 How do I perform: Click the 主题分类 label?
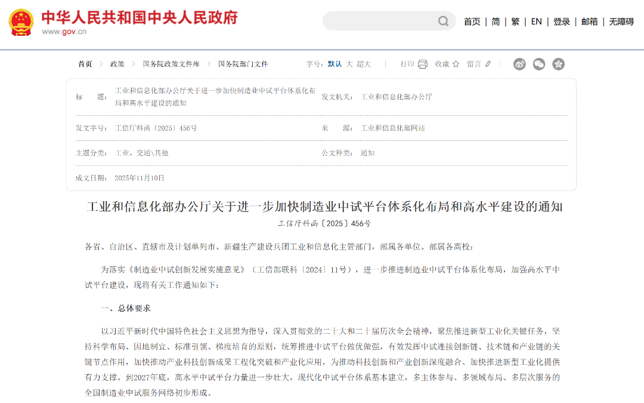pos(91,153)
